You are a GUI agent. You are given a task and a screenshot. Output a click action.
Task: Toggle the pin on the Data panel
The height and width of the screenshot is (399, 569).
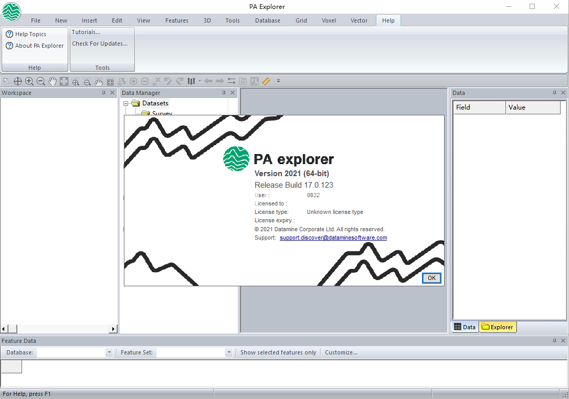(554, 93)
